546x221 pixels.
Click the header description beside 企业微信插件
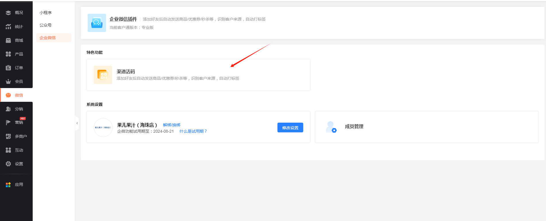coord(204,19)
